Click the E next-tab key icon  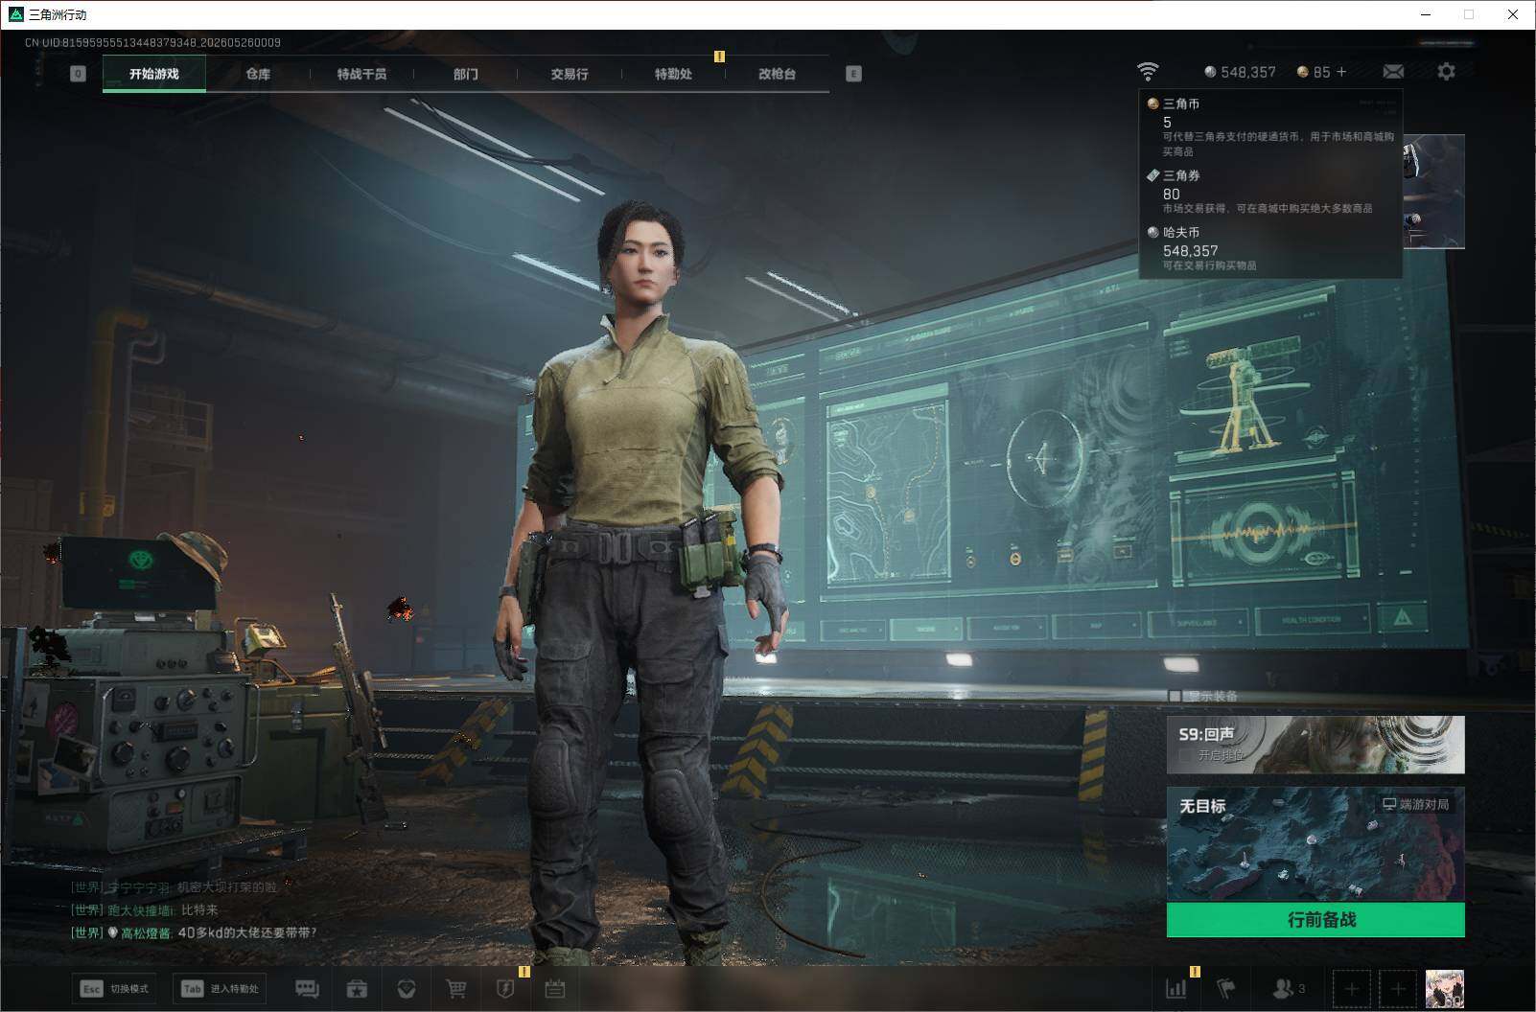click(853, 74)
